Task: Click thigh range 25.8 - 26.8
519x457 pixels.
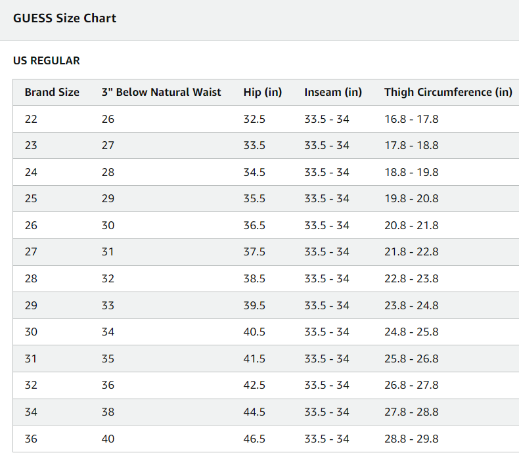Action: [x=411, y=359]
